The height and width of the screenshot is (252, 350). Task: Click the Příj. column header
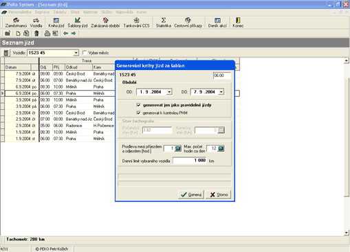point(58,67)
